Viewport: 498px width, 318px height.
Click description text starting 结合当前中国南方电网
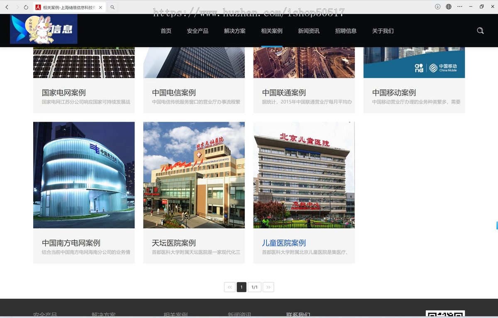86,252
